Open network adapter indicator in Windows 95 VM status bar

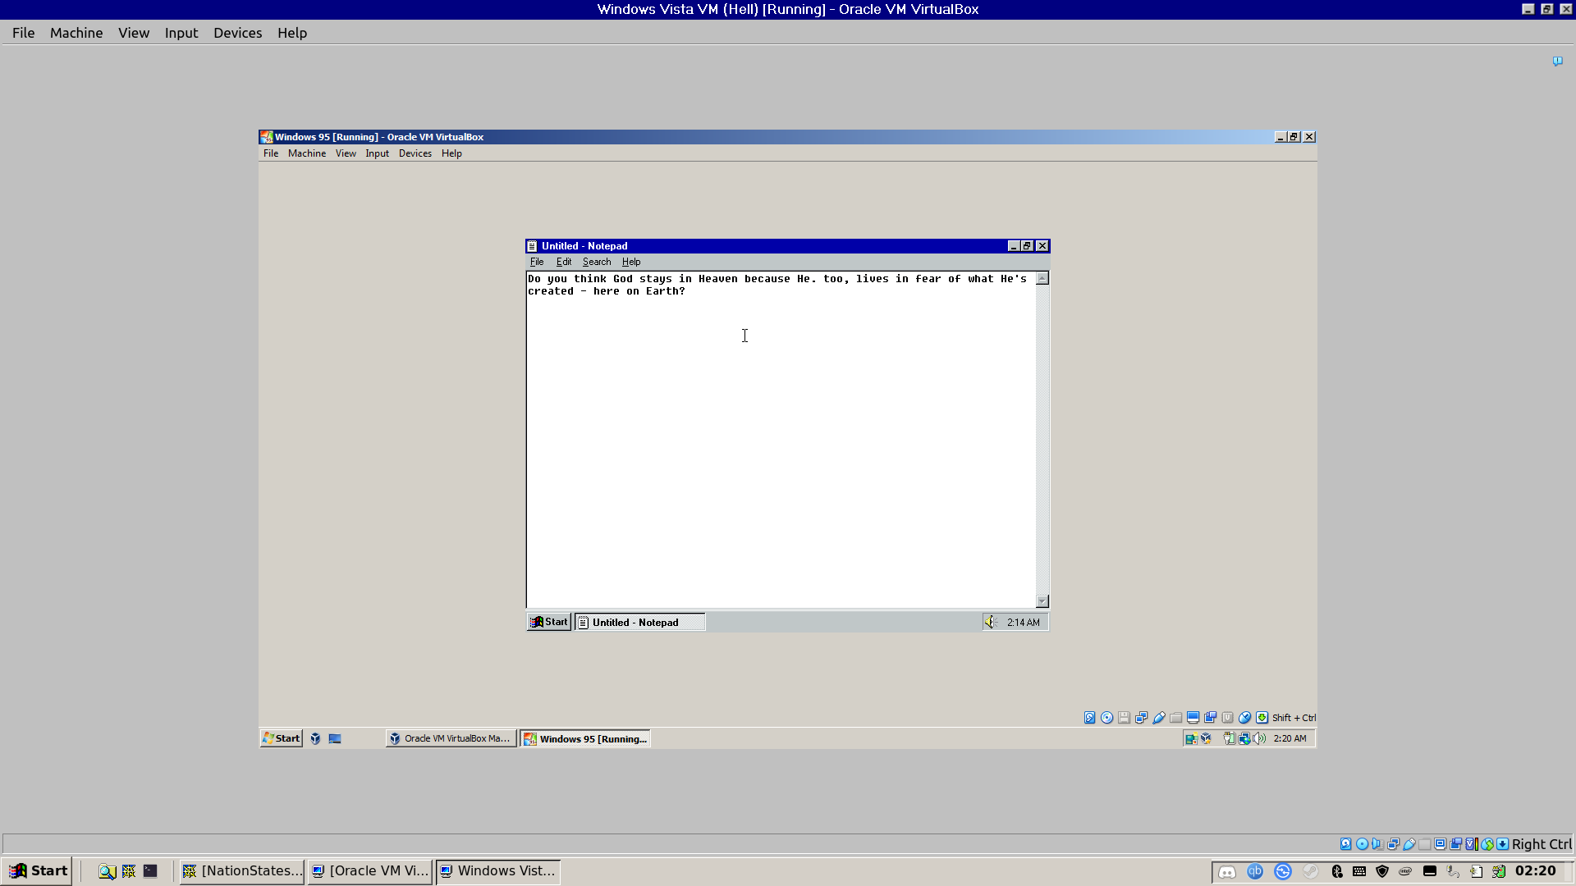coord(1141,717)
